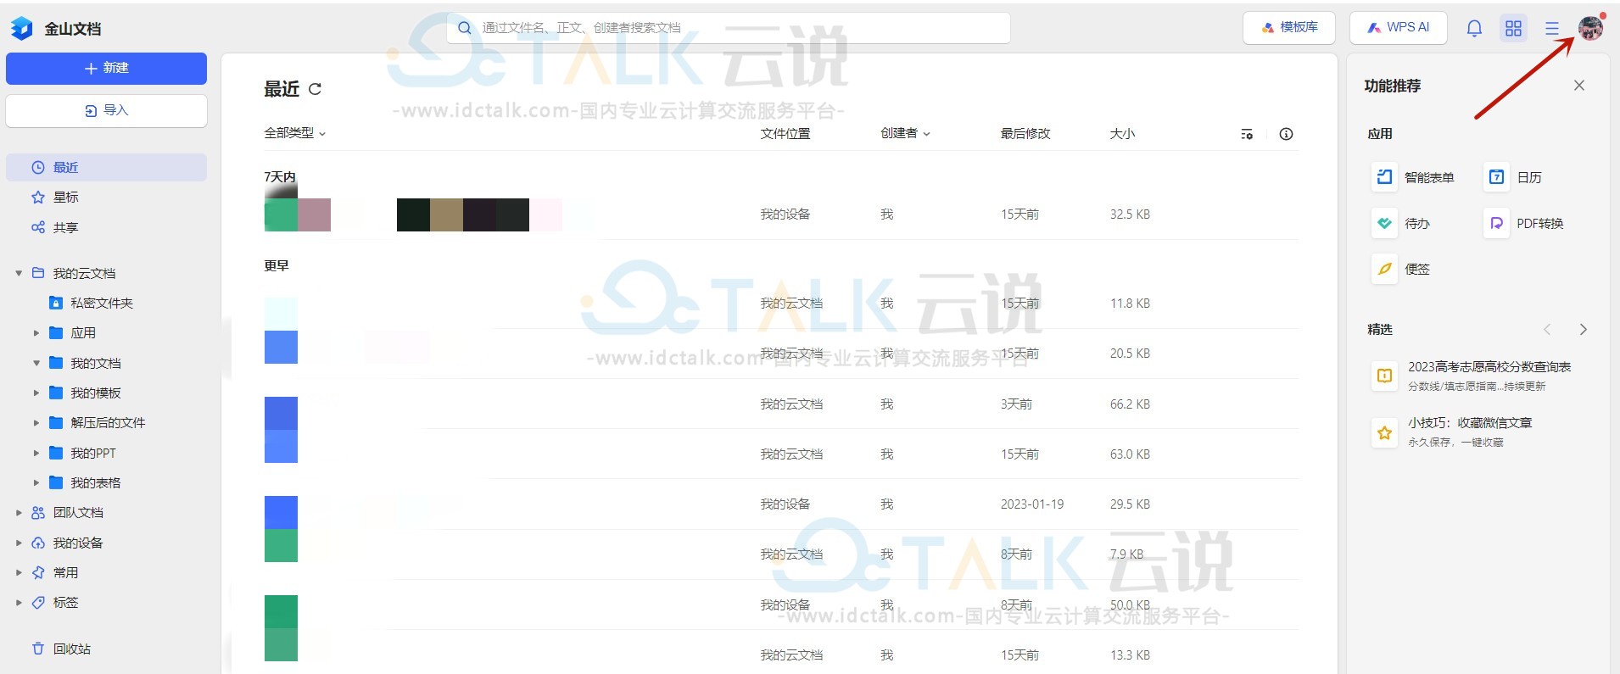Expand the 我的表格 folder
Screen dimensions: 1620x674
coord(36,482)
